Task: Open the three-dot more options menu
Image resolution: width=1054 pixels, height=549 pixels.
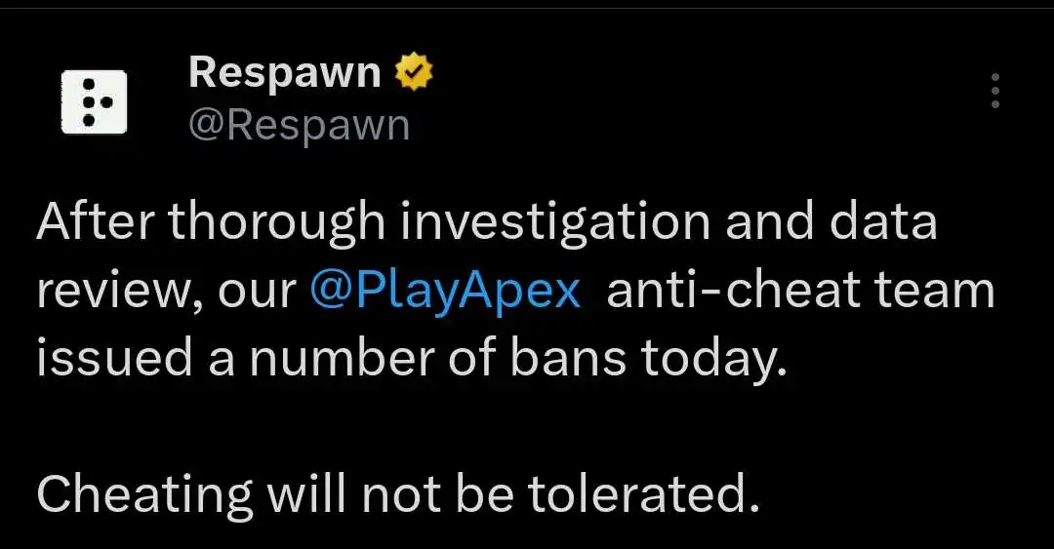Action: click(x=994, y=91)
